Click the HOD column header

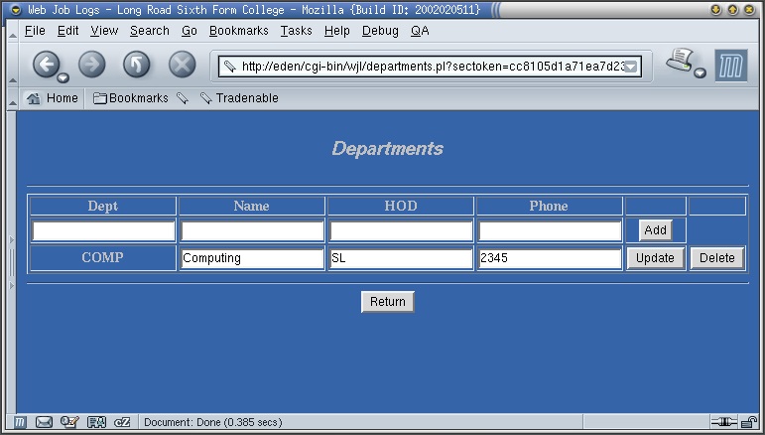click(x=401, y=206)
